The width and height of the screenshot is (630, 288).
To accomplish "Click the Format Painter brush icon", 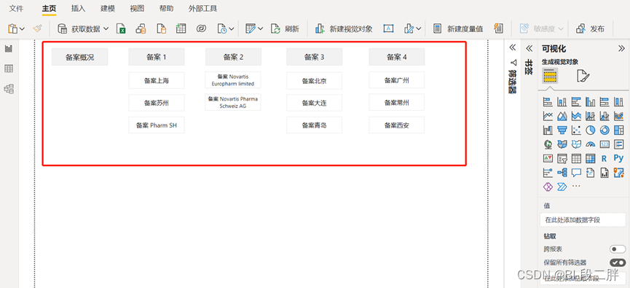I will click(37, 28).
